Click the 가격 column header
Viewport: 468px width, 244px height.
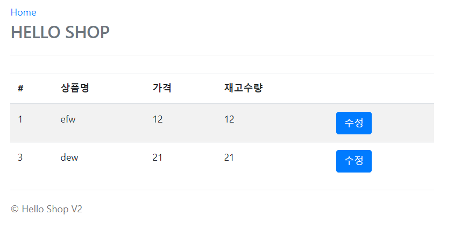pyautogui.click(x=162, y=88)
